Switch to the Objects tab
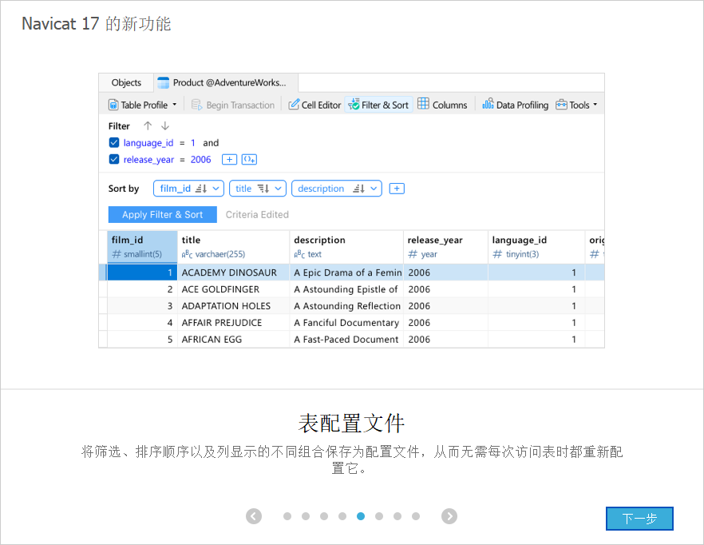Screen dimensions: 704x545 click(x=126, y=83)
